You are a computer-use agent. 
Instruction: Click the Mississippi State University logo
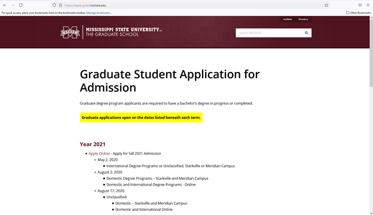click(x=70, y=32)
